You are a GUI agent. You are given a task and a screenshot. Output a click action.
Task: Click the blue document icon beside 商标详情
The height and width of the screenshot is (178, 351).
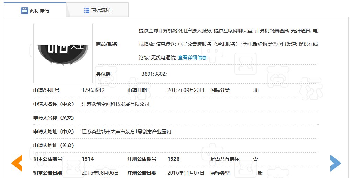[24, 11]
